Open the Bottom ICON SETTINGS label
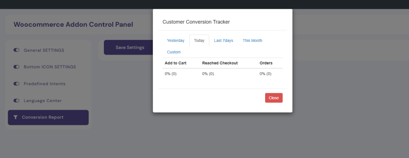 (50, 67)
